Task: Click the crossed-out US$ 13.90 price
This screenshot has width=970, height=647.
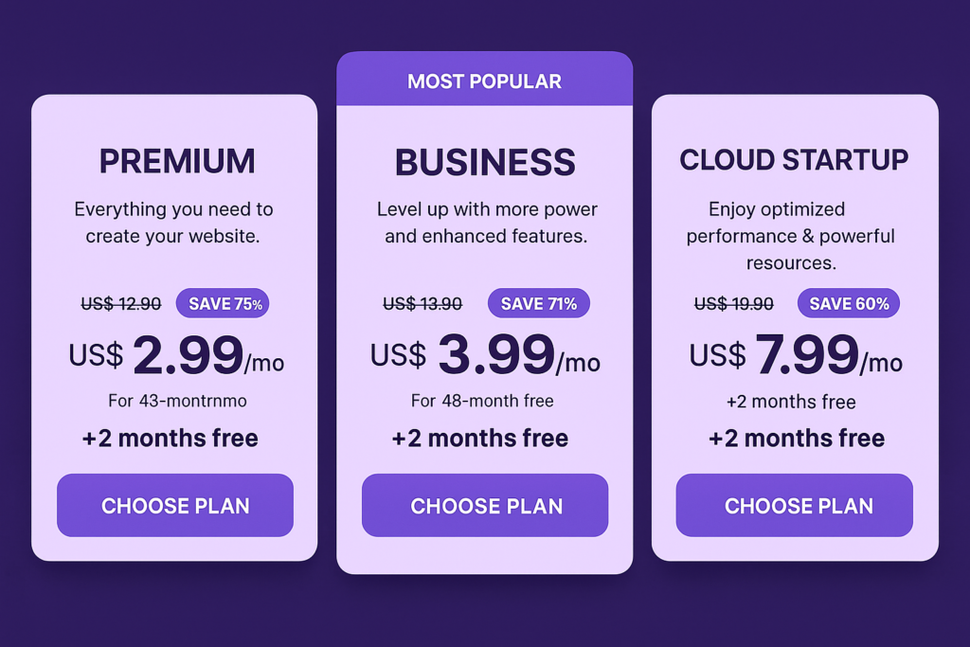Action: [422, 304]
